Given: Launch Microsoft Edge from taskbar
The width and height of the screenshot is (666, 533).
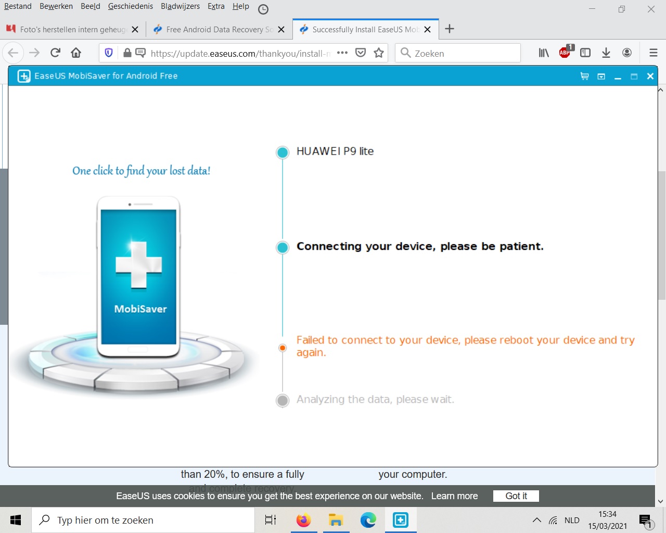Looking at the screenshot, I should [x=368, y=520].
